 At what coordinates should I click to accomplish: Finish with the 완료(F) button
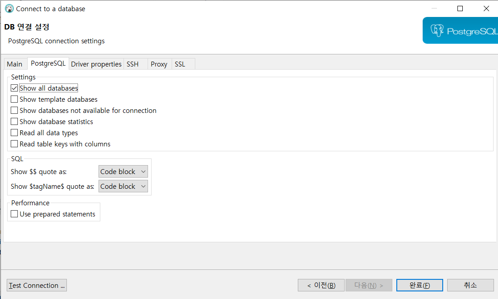click(420, 285)
